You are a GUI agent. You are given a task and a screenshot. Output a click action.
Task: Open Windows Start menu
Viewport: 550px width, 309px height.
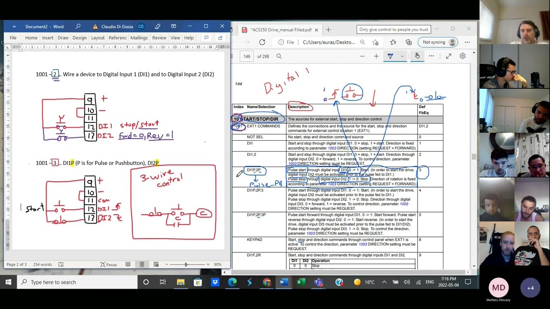(8, 282)
